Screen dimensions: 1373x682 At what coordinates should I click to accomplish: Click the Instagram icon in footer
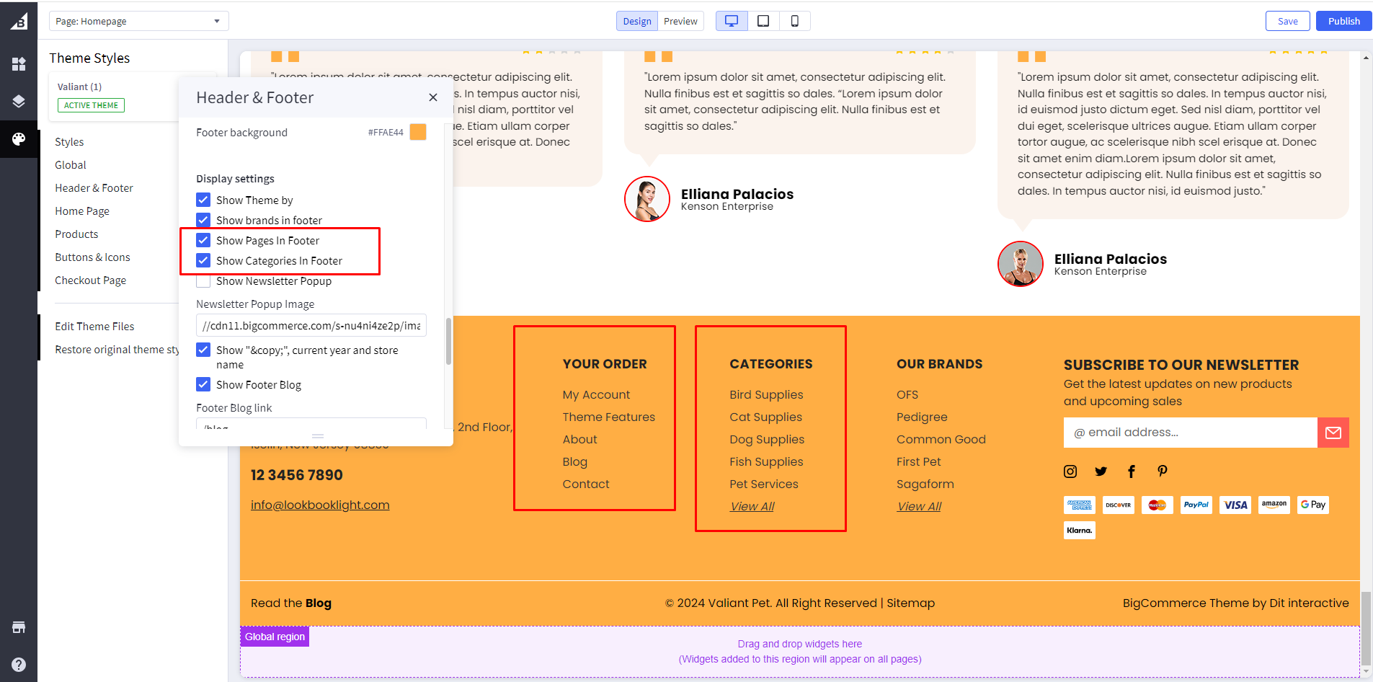1070,471
